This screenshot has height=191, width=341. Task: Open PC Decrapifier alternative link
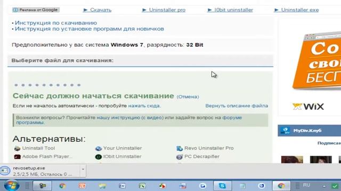(202, 157)
